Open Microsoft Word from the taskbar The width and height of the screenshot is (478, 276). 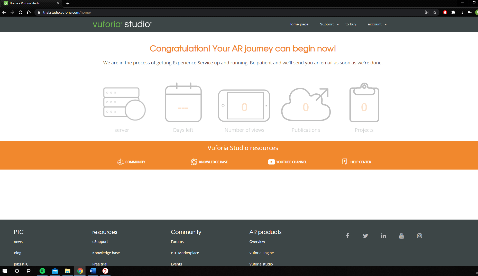(93, 271)
